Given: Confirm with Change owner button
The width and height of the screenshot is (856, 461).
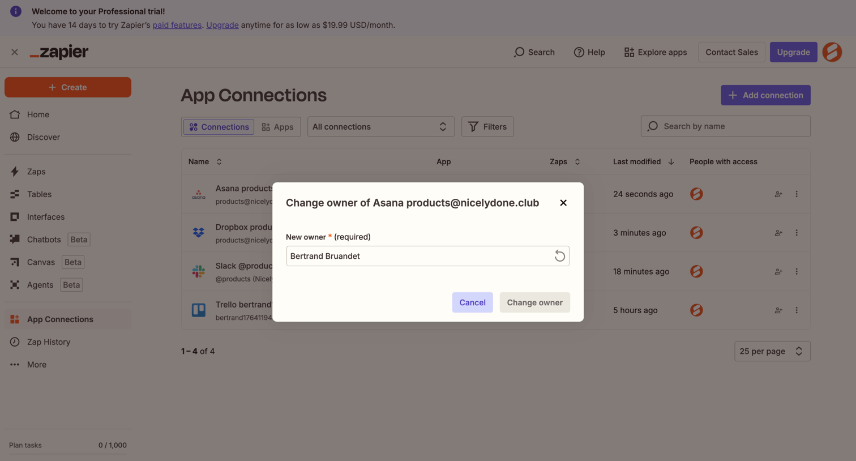Looking at the screenshot, I should 534,302.
